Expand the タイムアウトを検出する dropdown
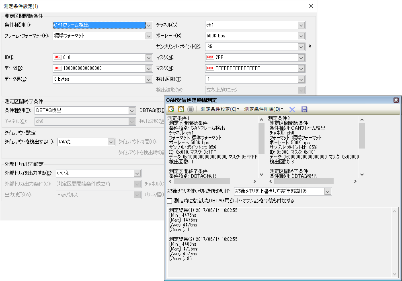 pyautogui.click(x=111, y=142)
